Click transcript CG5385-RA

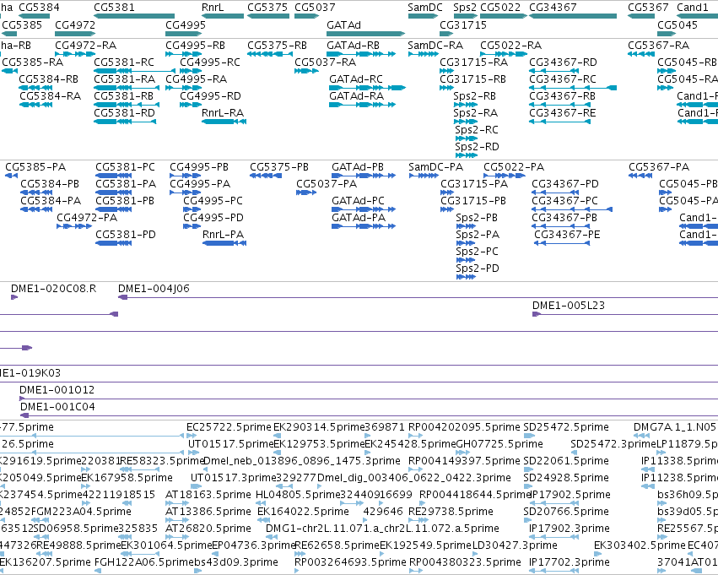(x=33, y=62)
